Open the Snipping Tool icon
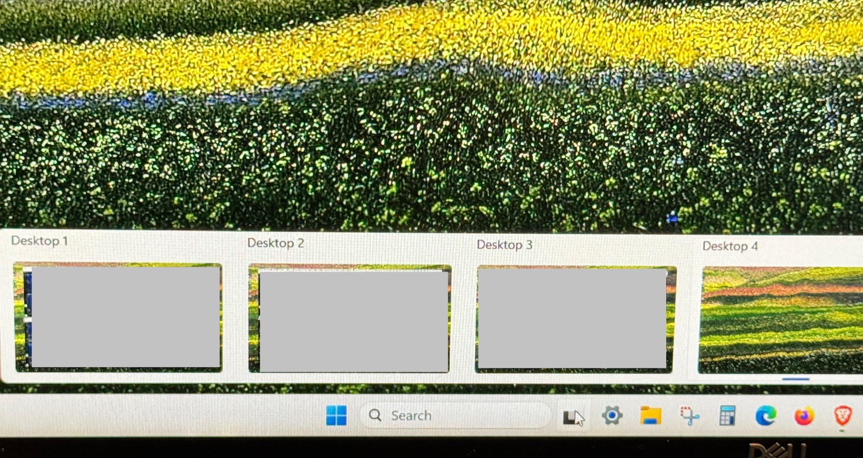The width and height of the screenshot is (863, 458). click(689, 416)
